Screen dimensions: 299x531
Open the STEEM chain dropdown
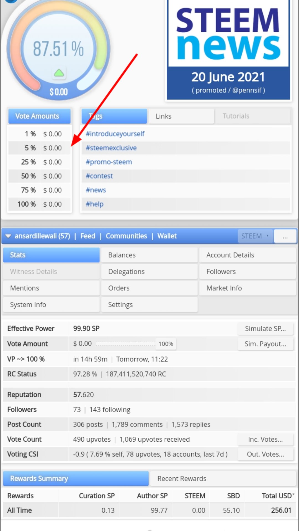click(255, 236)
